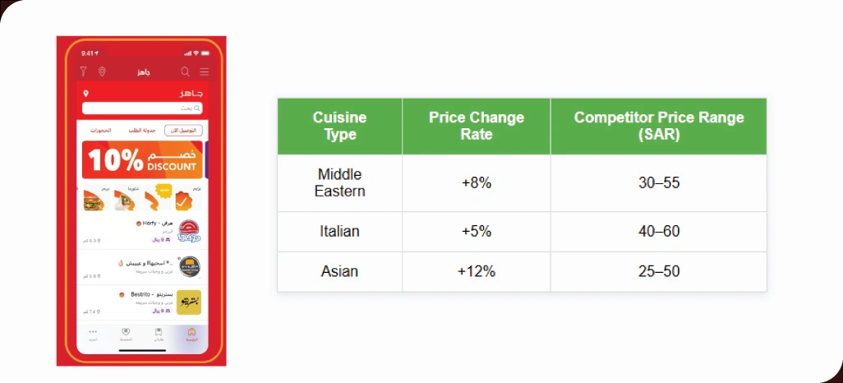Open search via magnifier icon in header
The image size is (843, 383).
[185, 72]
